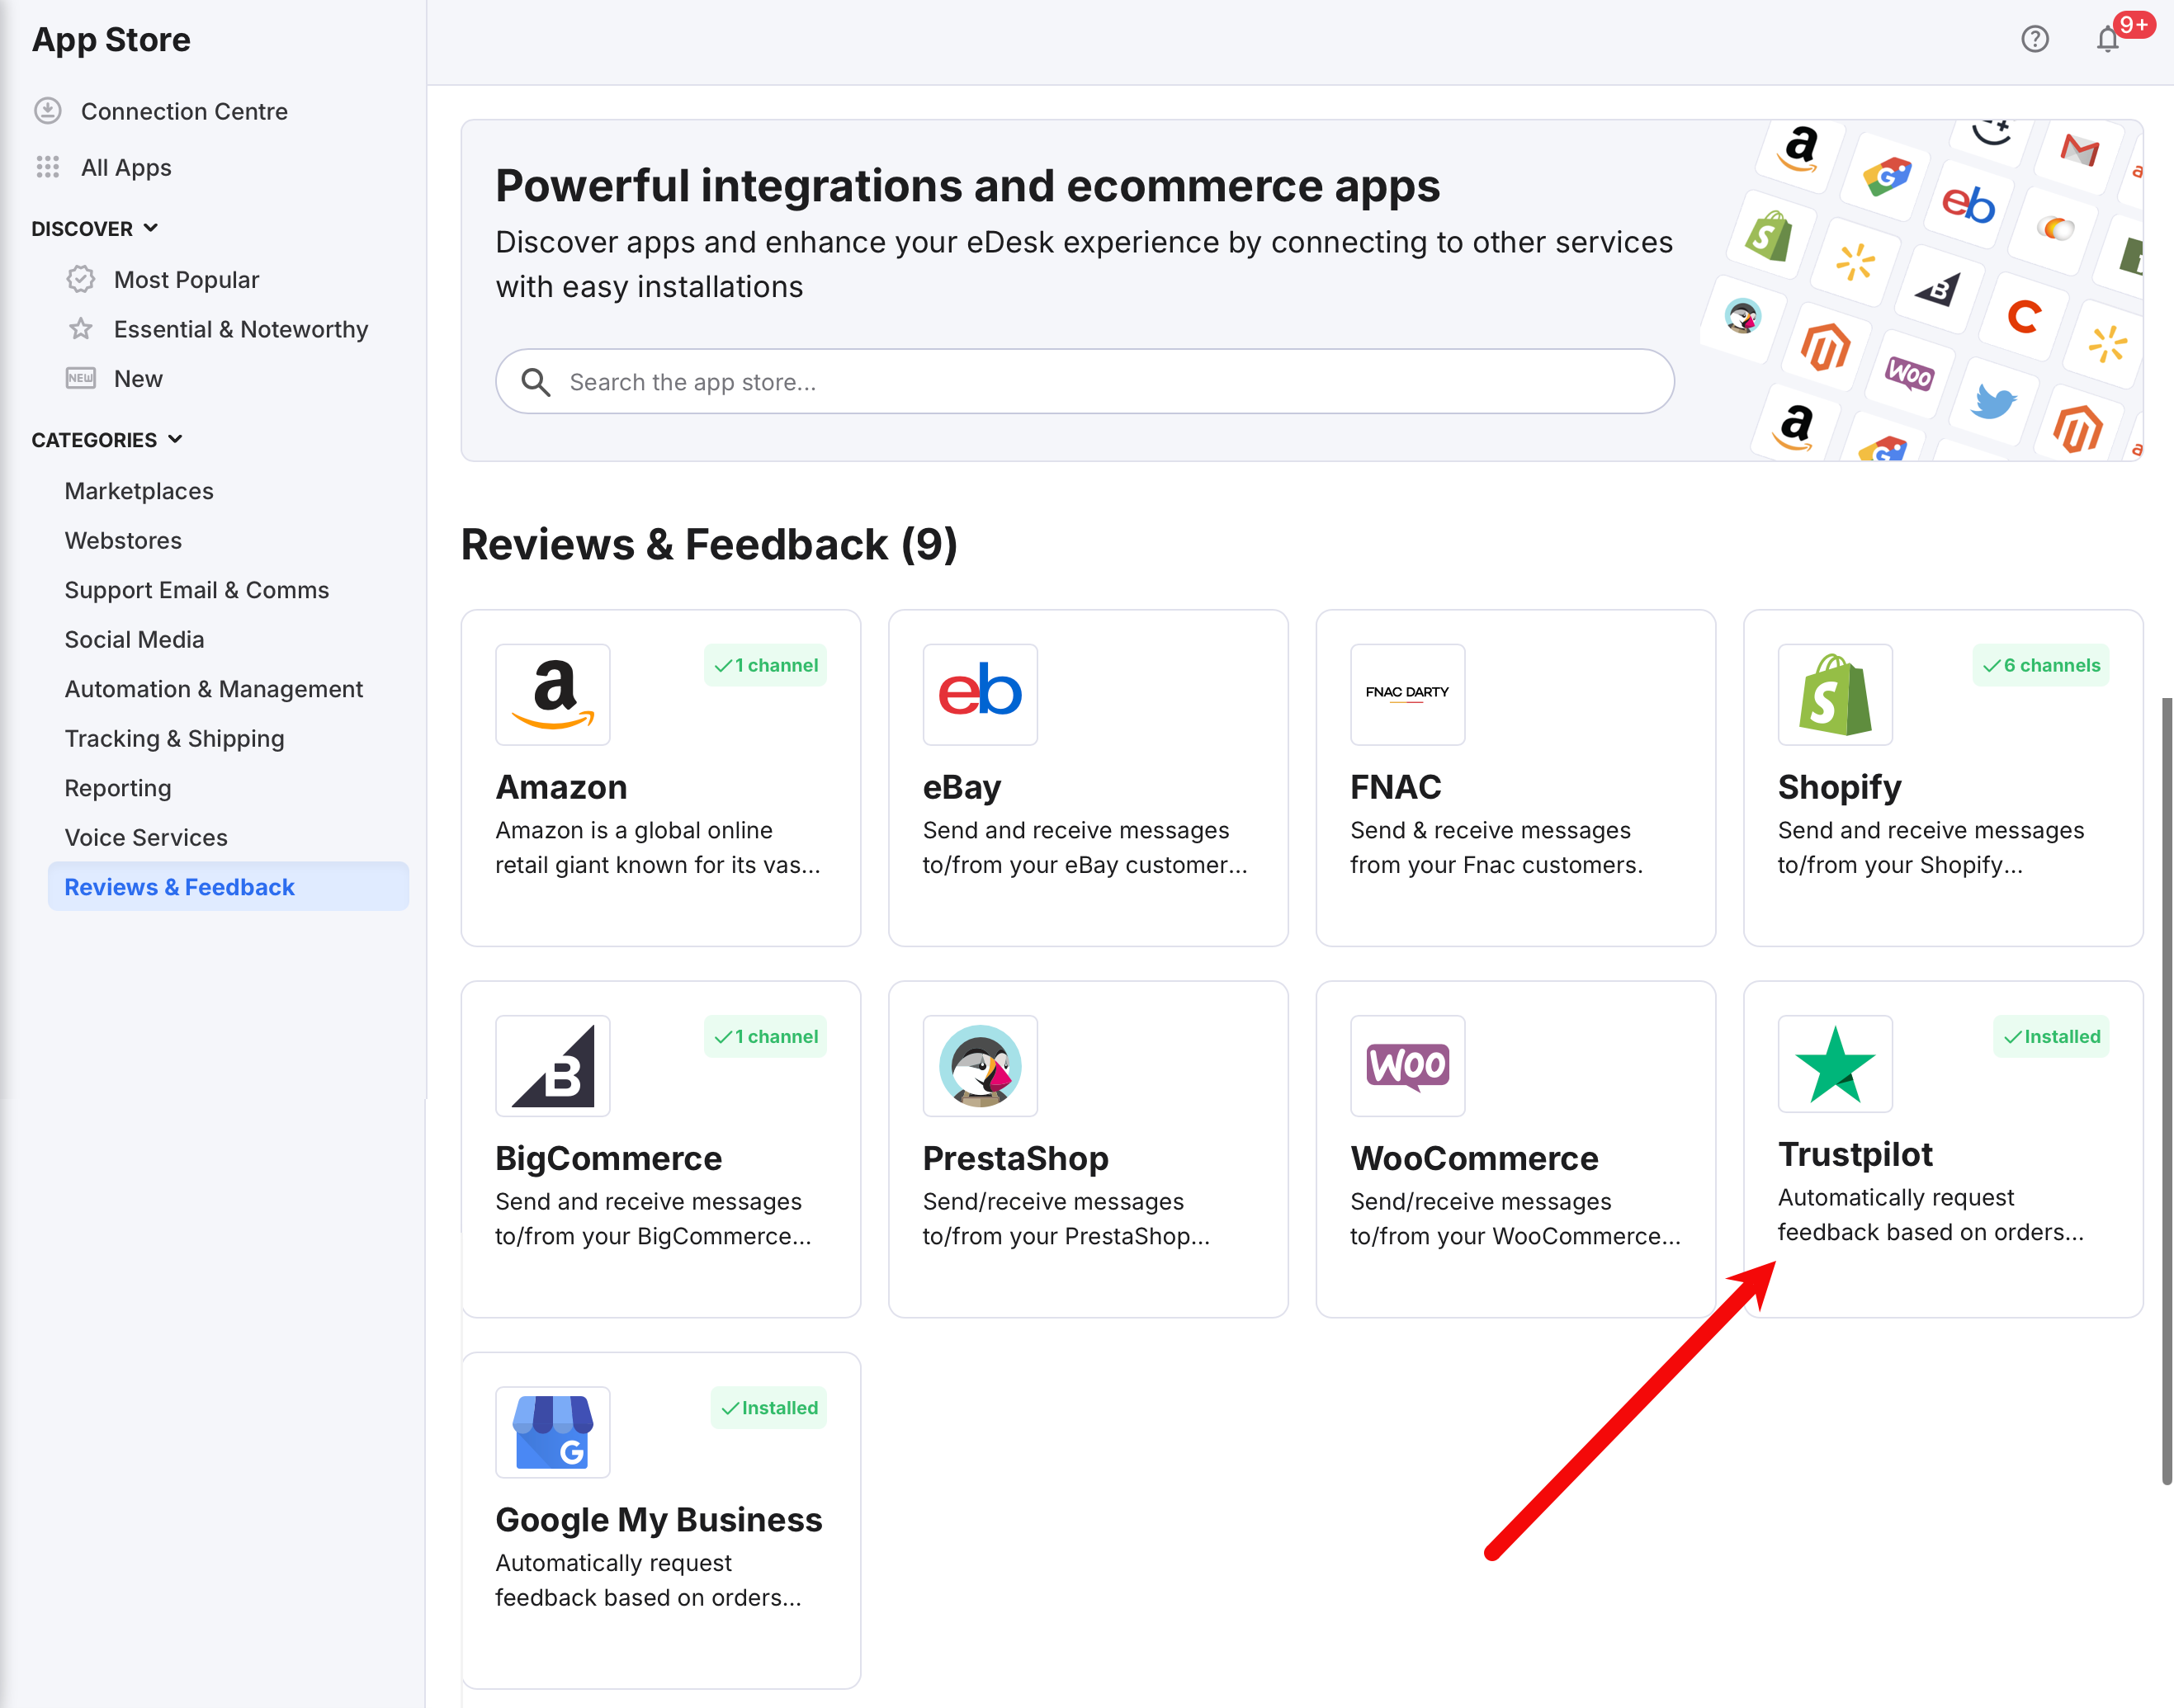Open the WooCommerce app title
The image size is (2174, 1708).
pyautogui.click(x=1474, y=1158)
